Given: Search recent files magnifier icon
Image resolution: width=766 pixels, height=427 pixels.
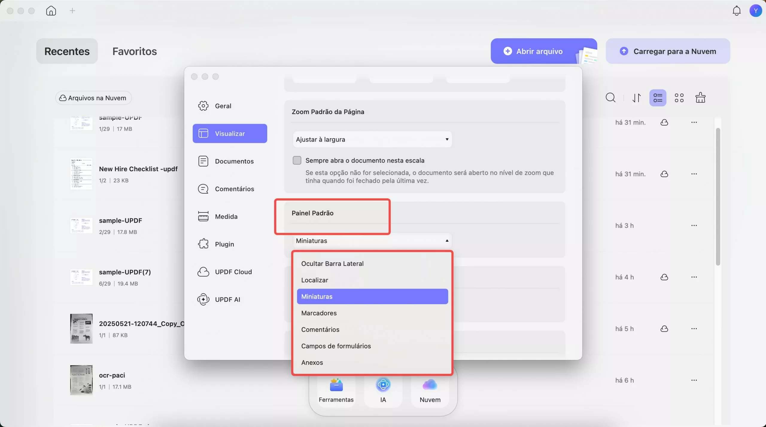Looking at the screenshot, I should click(610, 98).
